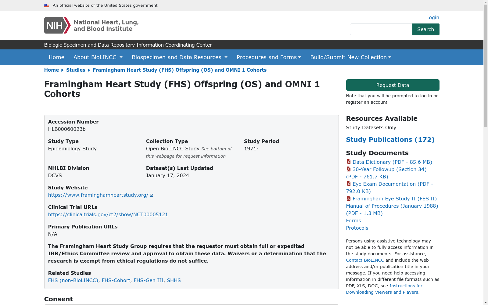
Task: Click the page vertical scrollbar thumb
Action: (486, 66)
